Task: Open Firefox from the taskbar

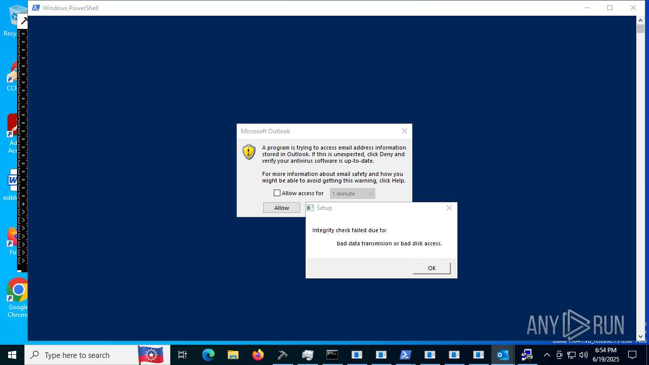Action: [x=258, y=355]
